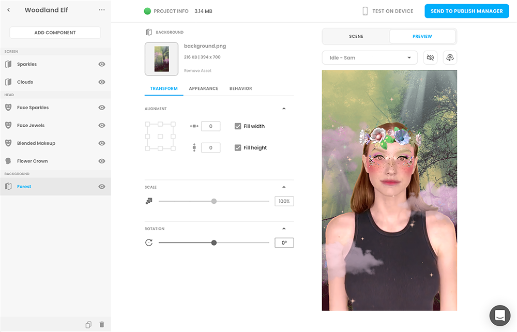517x332 pixels.
Task: Toggle the camera-off icon in preview
Action: pos(430,57)
